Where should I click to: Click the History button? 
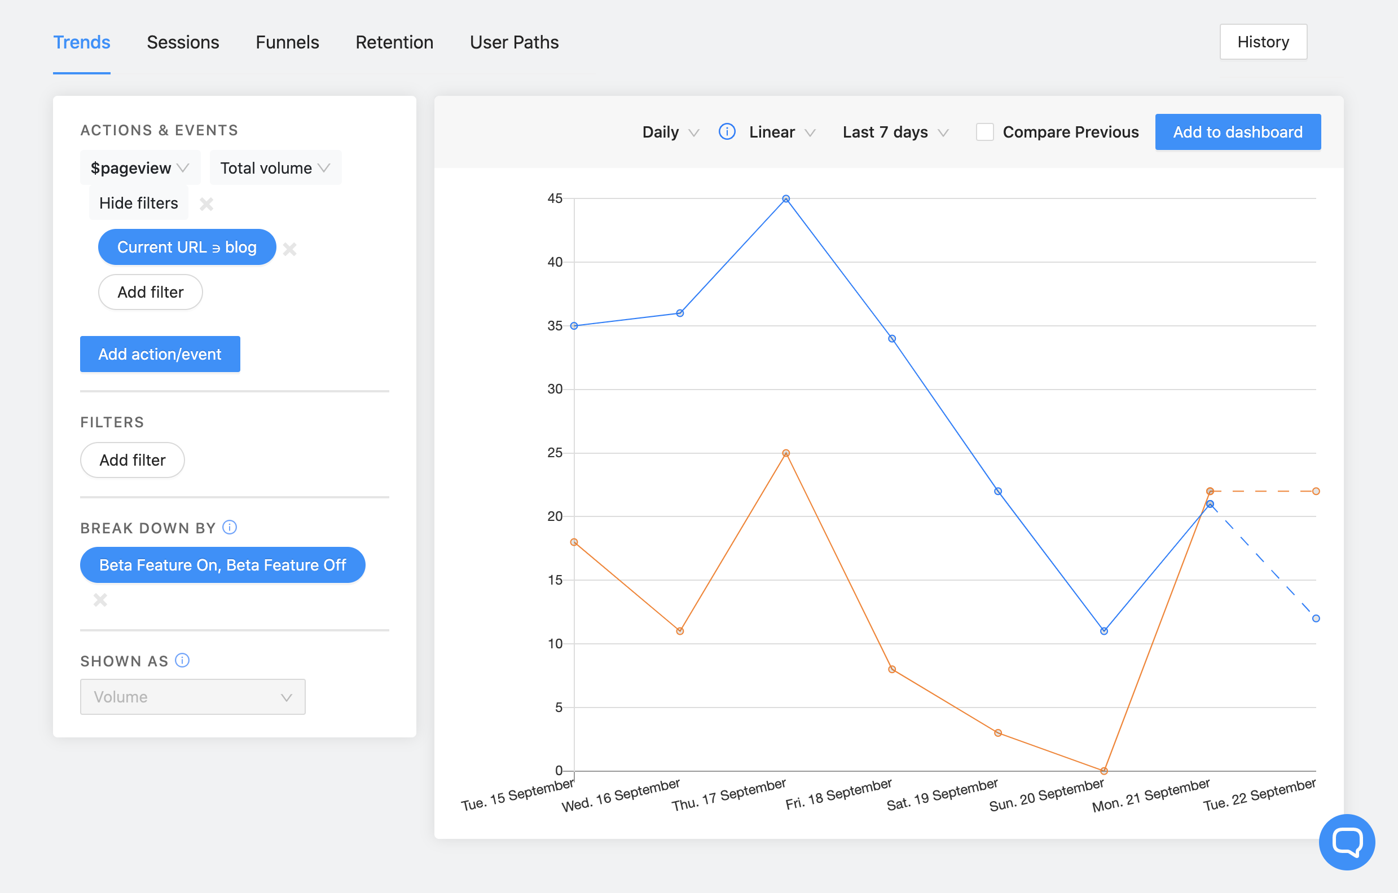pyautogui.click(x=1263, y=42)
